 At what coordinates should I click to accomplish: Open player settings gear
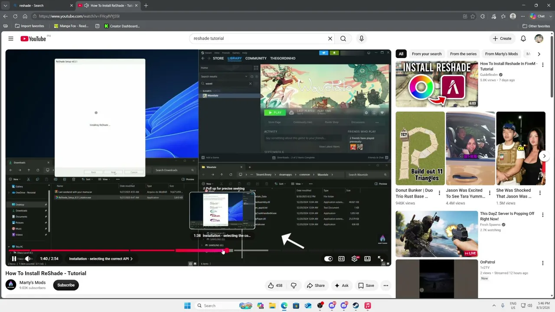pos(354,259)
